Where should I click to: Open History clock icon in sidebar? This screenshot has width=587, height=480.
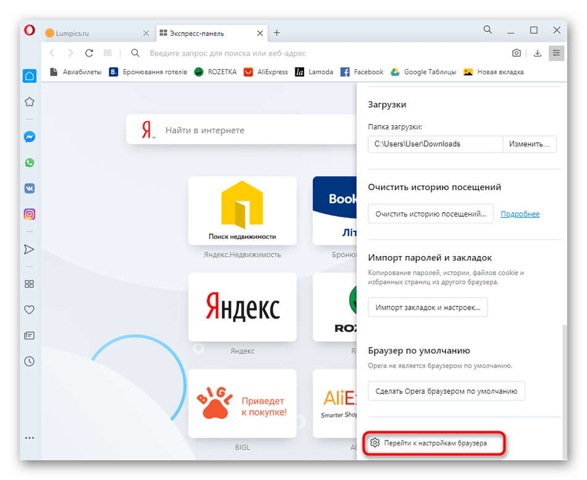click(29, 361)
